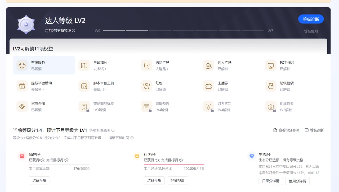Open the 客服服务 customer service icon
The width and height of the screenshot is (339, 192).
(22, 65)
